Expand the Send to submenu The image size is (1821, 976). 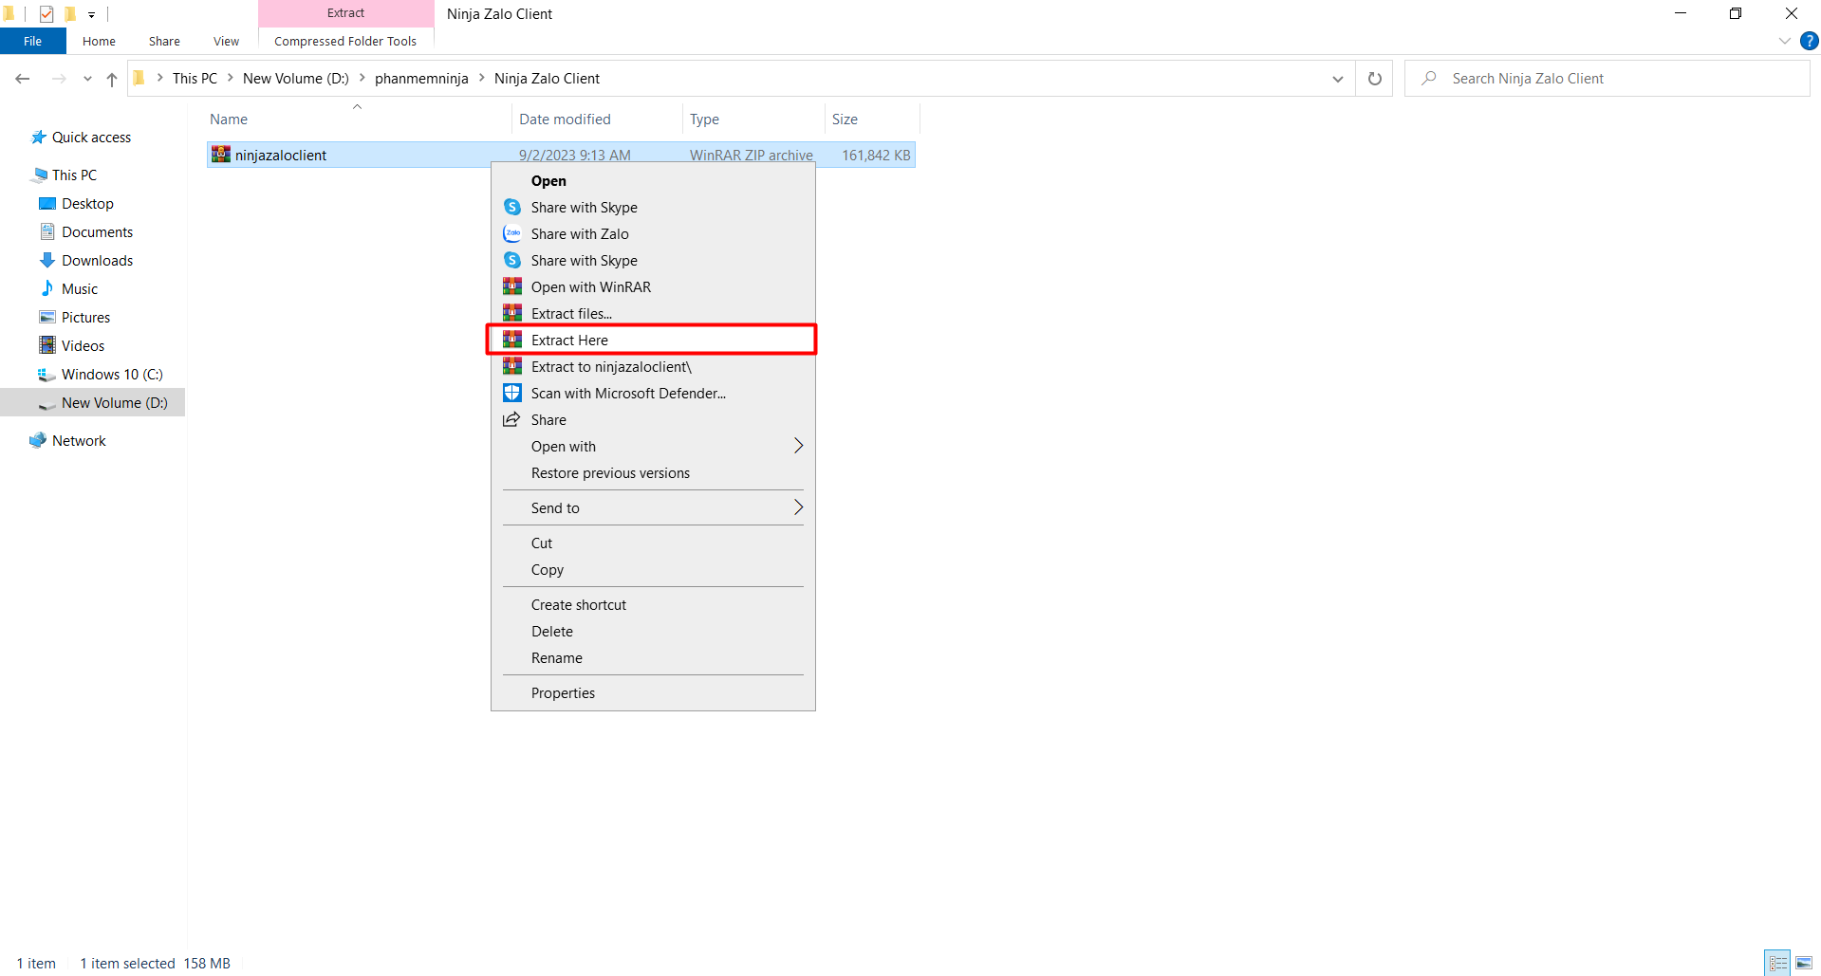pos(798,507)
